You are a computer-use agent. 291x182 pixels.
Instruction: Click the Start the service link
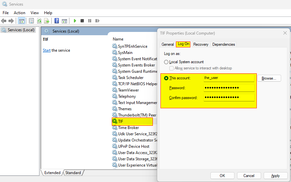click(x=47, y=50)
